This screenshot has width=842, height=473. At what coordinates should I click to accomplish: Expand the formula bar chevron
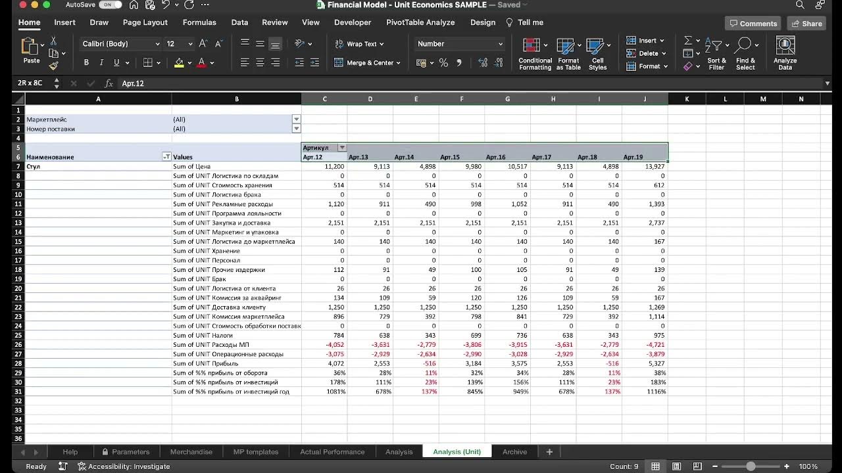[x=827, y=83]
